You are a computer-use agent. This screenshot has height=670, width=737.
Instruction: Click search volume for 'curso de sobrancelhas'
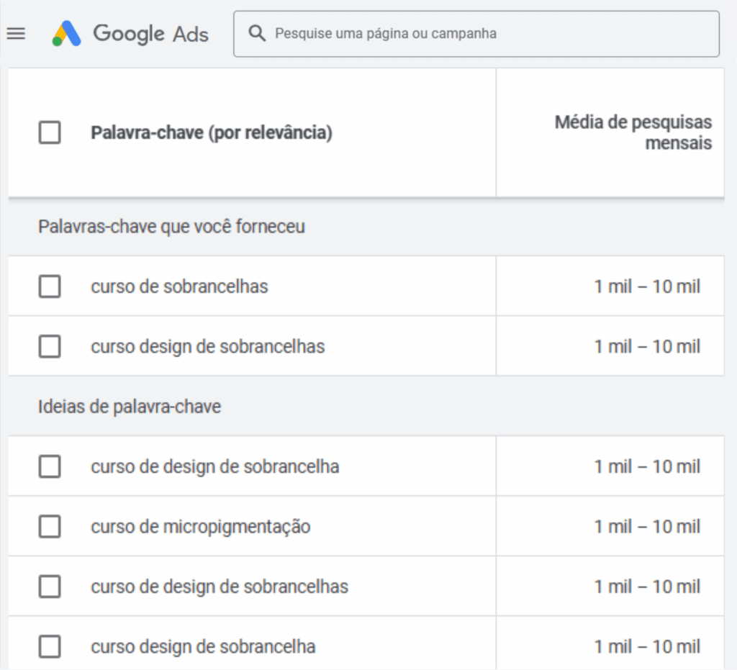click(x=646, y=286)
